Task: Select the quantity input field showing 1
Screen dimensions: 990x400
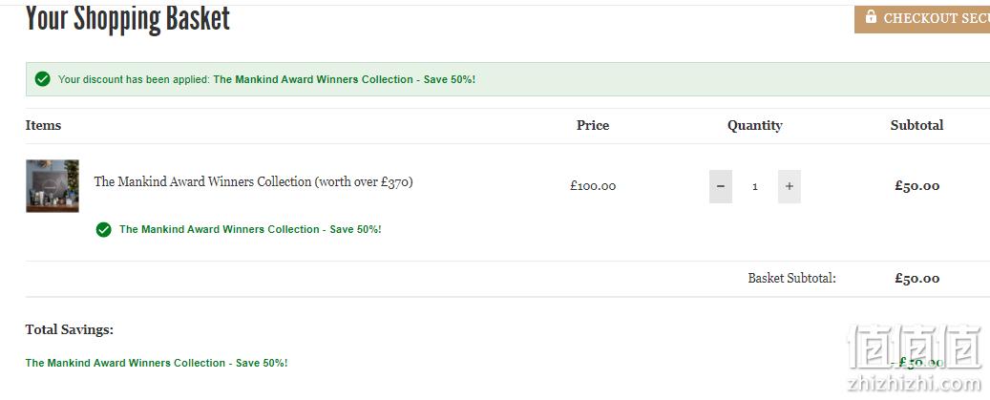Action: pyautogui.click(x=755, y=186)
